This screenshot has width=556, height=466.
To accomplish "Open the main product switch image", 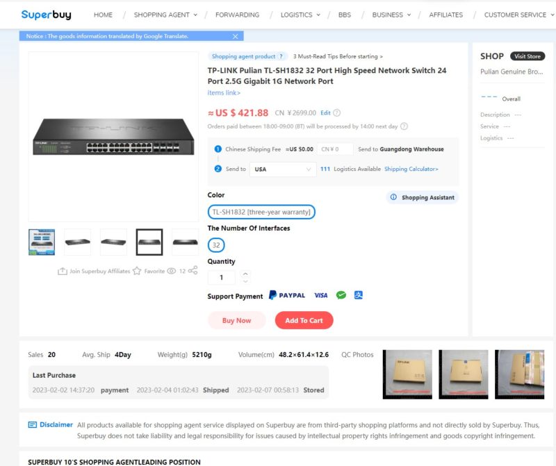I will point(113,137).
